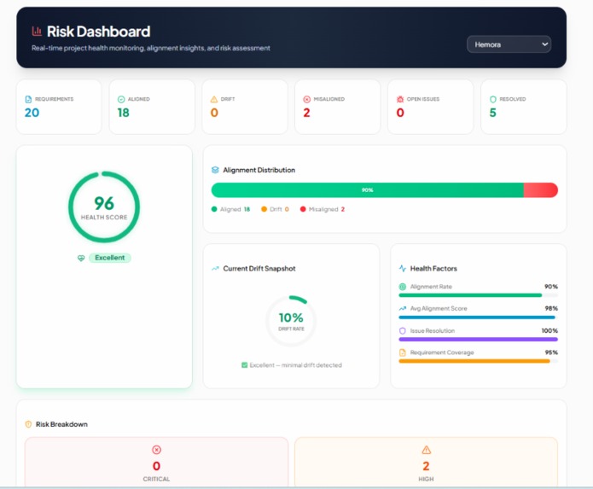
Task: Click the red misaligned bar segment
Action: pyautogui.click(x=541, y=189)
